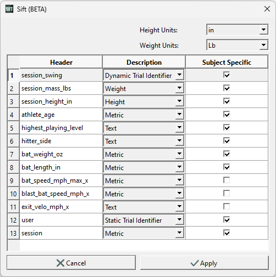Screen dimensions: 276x277
Task: Click the Subject Specific column header
Action: click(x=227, y=62)
